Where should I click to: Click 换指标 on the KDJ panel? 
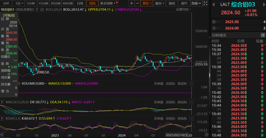click(x=182, y=118)
